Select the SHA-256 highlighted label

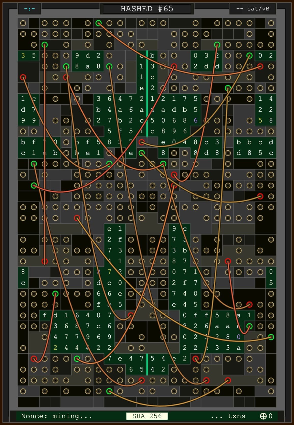pyautogui.click(x=147, y=416)
